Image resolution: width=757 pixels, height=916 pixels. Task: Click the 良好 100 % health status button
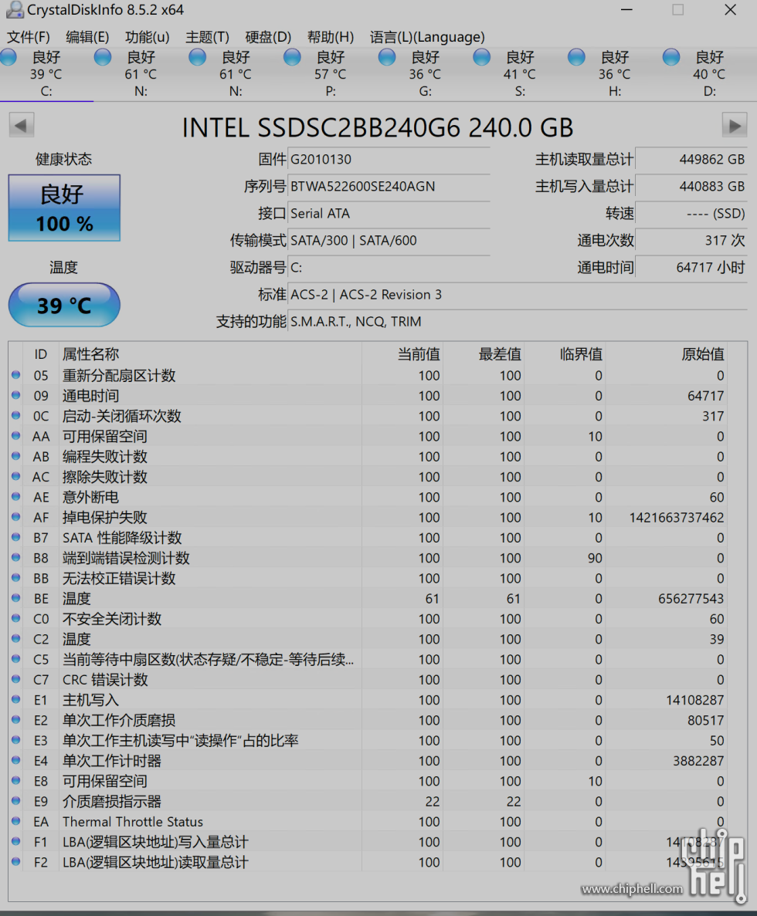tap(64, 208)
